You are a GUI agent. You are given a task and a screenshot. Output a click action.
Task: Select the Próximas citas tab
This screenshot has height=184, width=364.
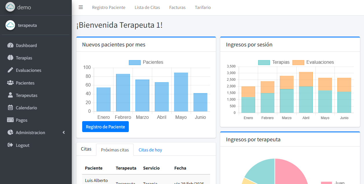coord(115,150)
